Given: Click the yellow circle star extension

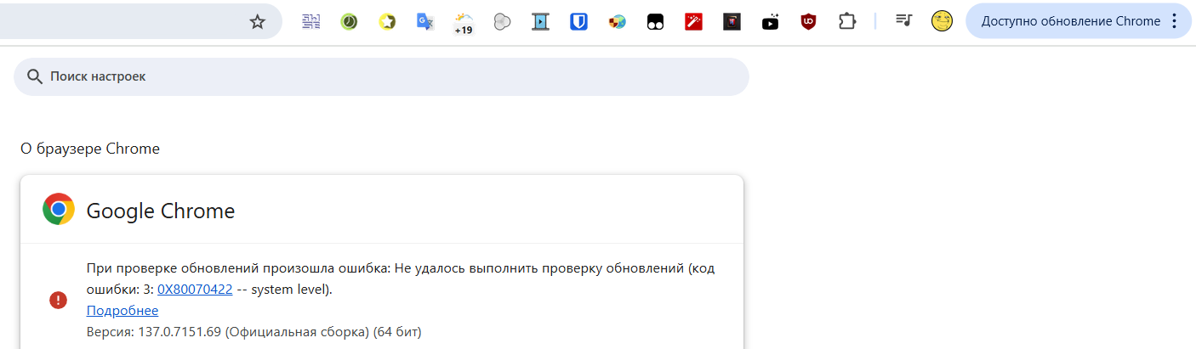Looking at the screenshot, I should coord(387,21).
